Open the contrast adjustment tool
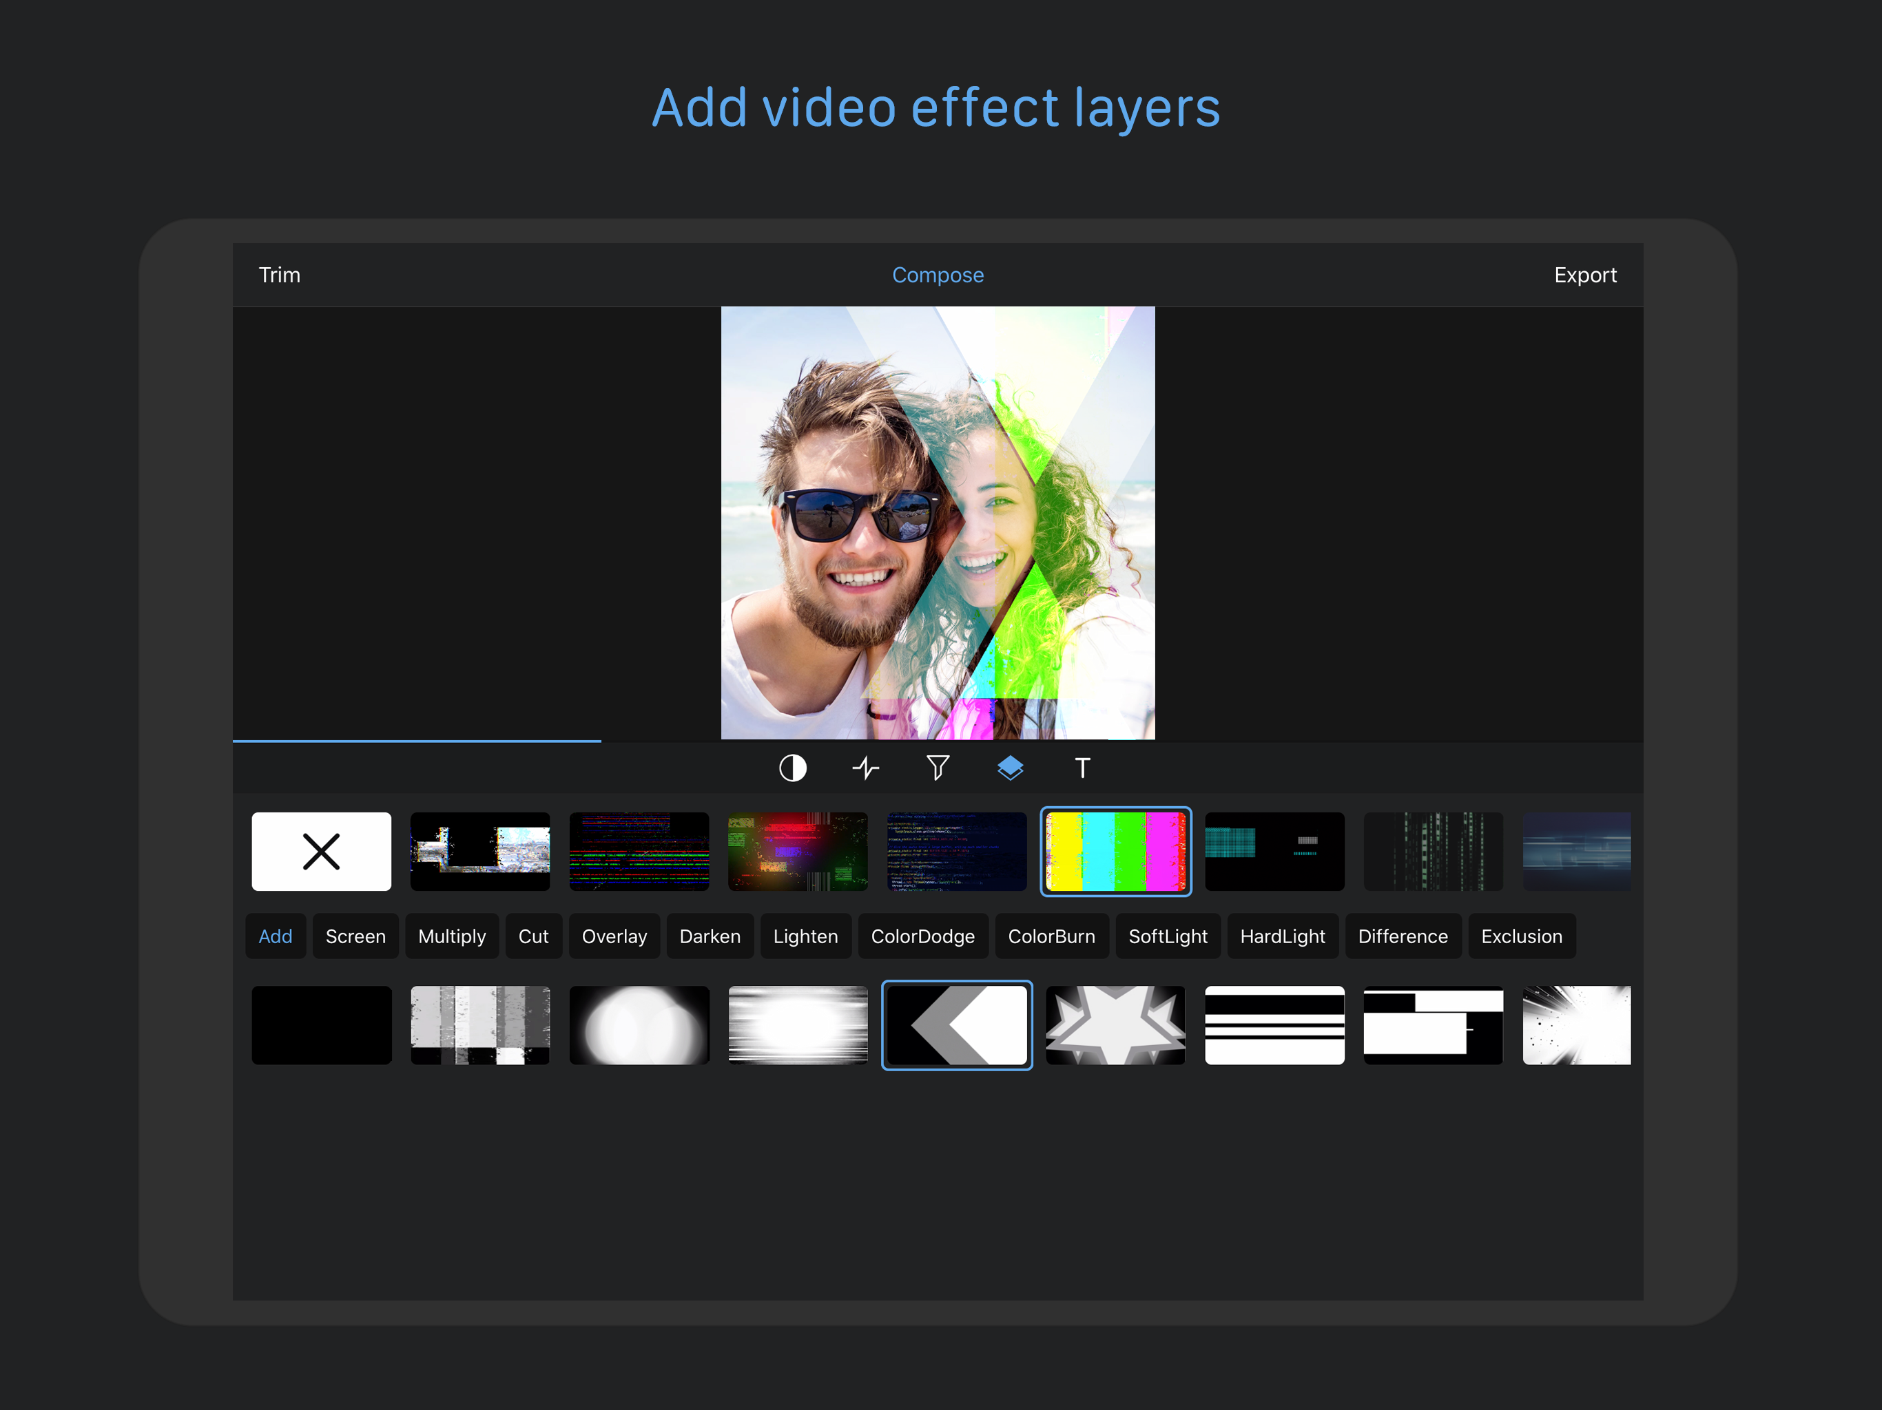Viewport: 1882px width, 1410px height. [x=793, y=768]
